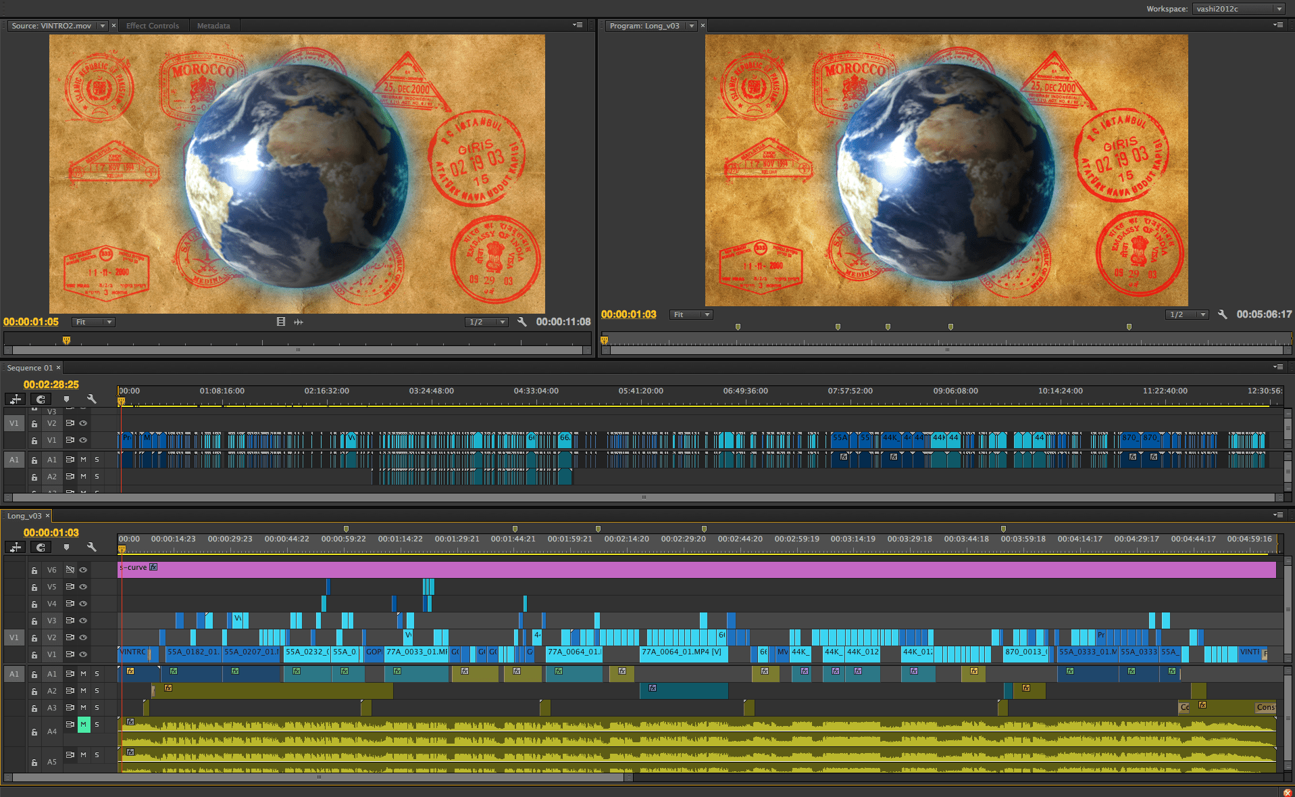Open Program monitor wrench settings
The image size is (1295, 797).
coord(1223,314)
